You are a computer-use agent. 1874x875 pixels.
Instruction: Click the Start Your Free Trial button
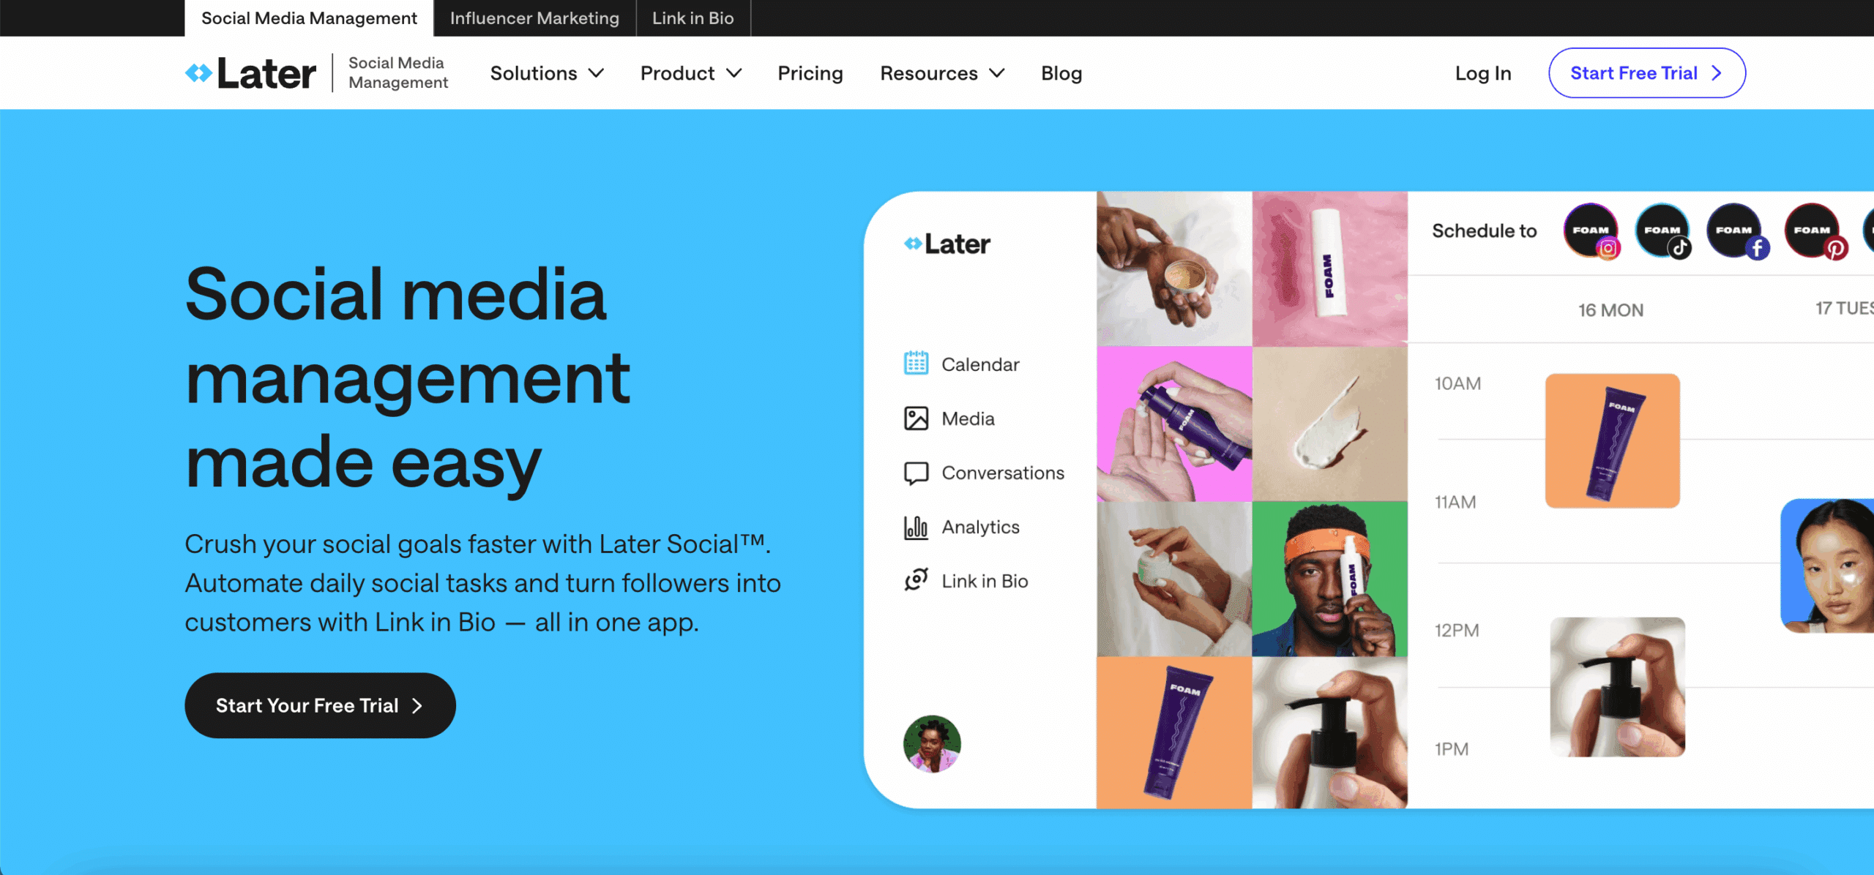[320, 705]
